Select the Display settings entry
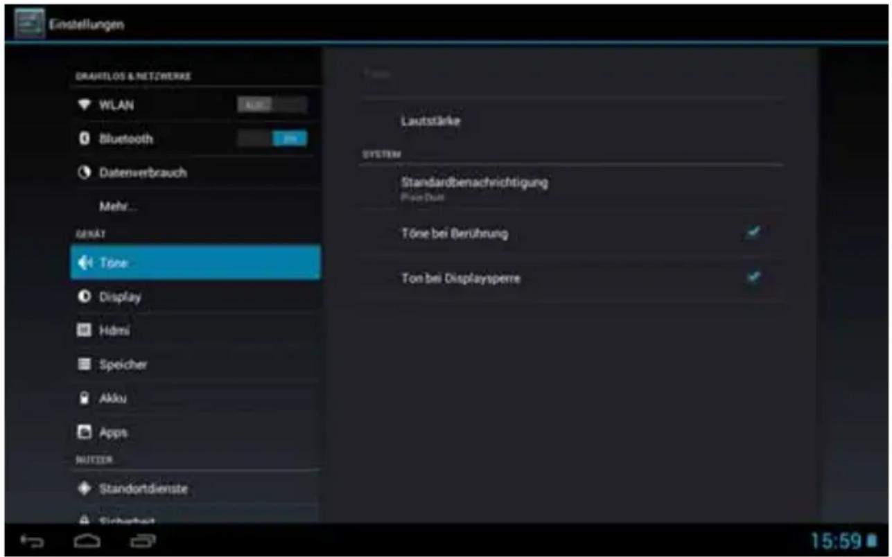Screen dimensions: 892x557 195,297
